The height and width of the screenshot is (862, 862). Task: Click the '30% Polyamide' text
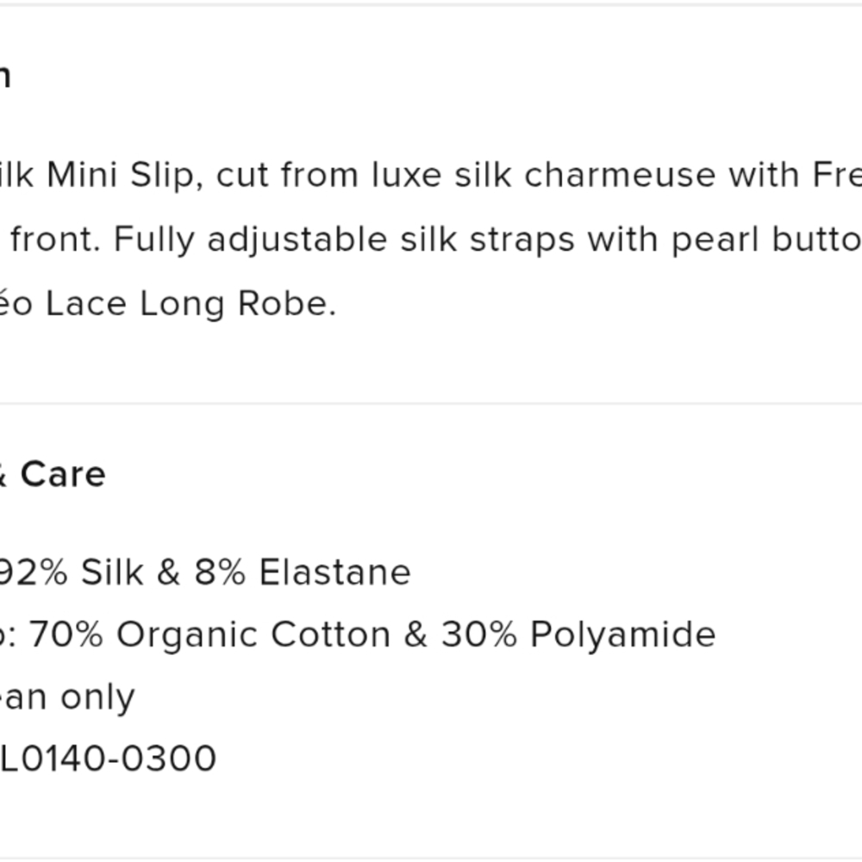[578, 634]
